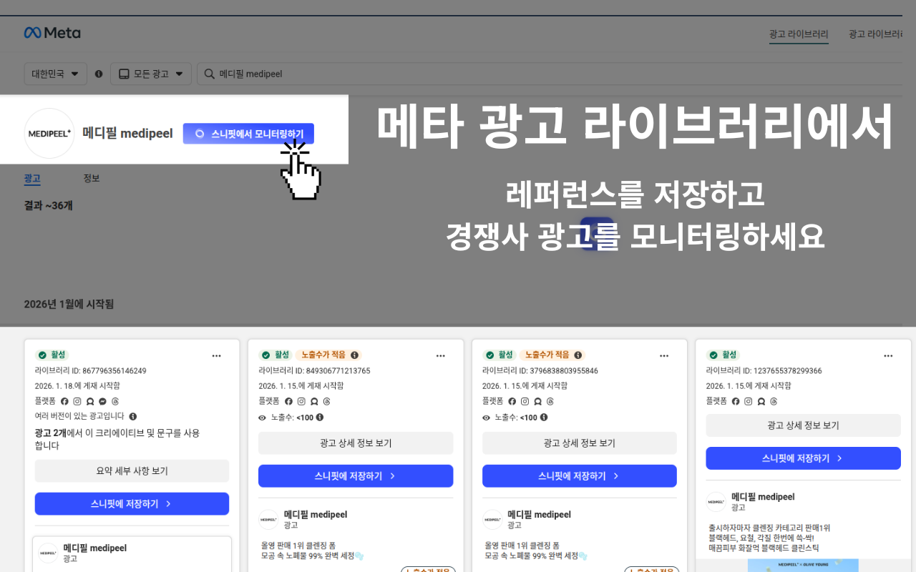Screen dimensions: 916x572
Task: View ad details for ad 849306771213765
Action: pyautogui.click(x=356, y=443)
